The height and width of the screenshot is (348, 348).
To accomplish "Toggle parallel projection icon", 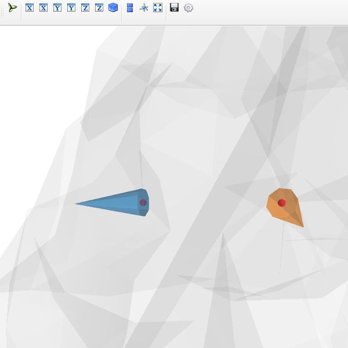I will click(x=130, y=8).
